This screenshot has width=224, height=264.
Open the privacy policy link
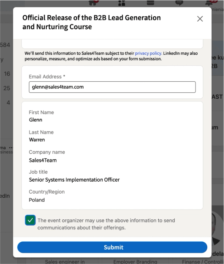(x=148, y=53)
